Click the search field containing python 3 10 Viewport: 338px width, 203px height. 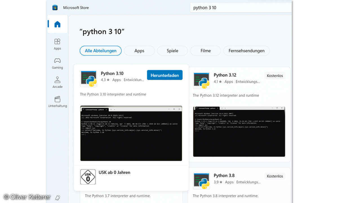(241, 8)
